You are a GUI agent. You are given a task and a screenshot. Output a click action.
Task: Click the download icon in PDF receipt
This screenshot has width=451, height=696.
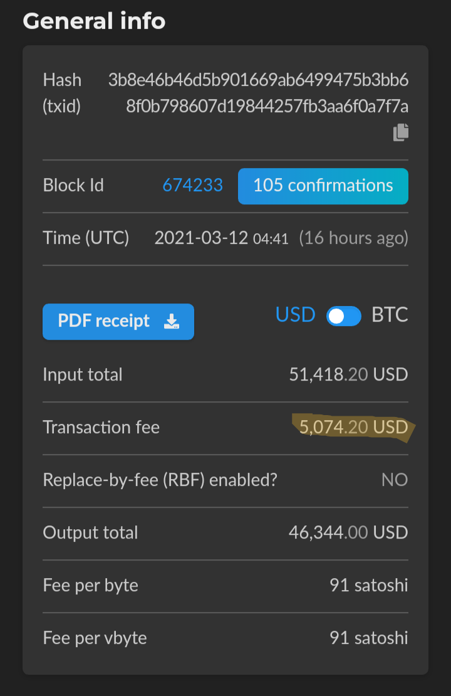[x=172, y=322]
